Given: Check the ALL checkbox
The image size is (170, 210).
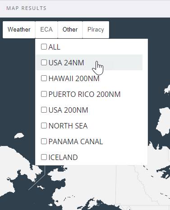Looking at the screenshot, I should [x=44, y=47].
